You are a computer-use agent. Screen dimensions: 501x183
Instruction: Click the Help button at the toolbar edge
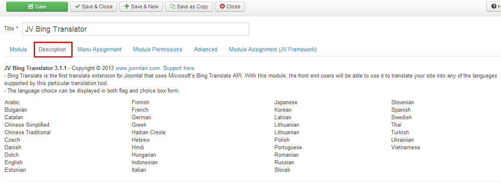[494, 7]
